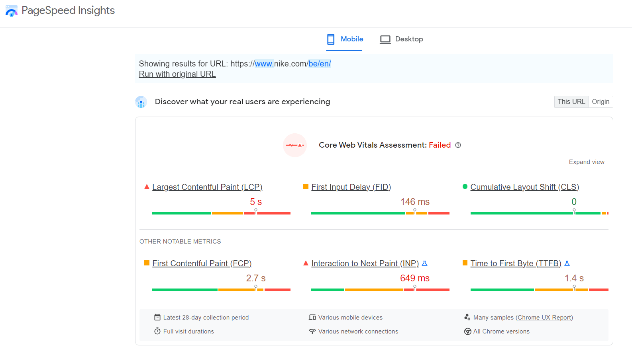
Task: Click the stopwatch icon for visit durations
Action: pos(157,331)
